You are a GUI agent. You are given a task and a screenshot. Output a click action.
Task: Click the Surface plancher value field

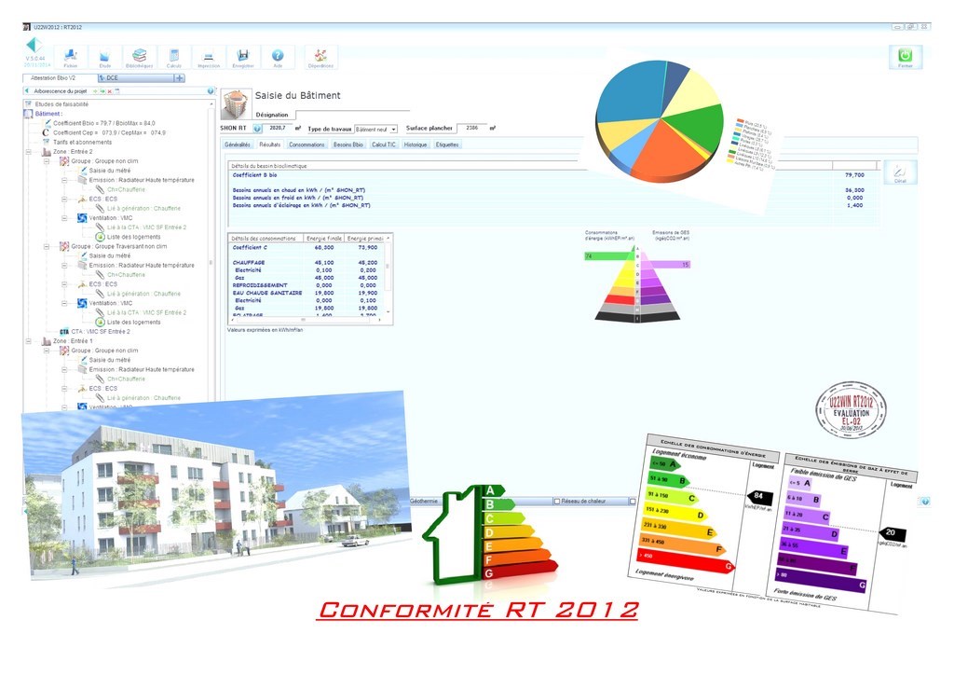point(472,129)
